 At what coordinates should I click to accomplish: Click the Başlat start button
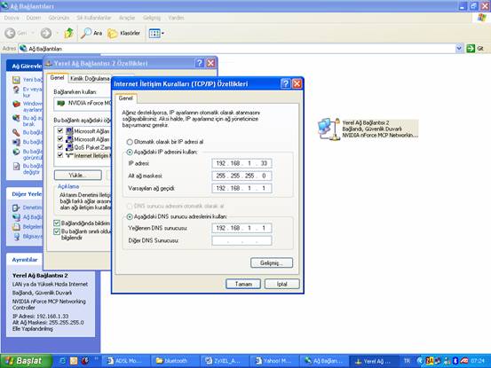pyautogui.click(x=27, y=361)
